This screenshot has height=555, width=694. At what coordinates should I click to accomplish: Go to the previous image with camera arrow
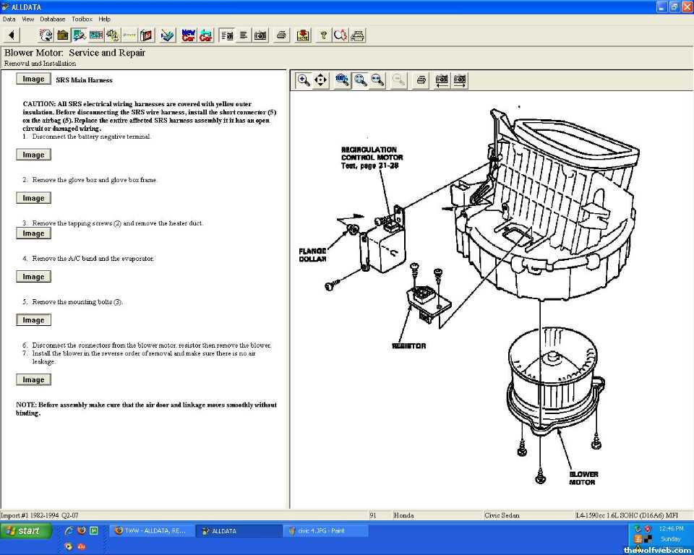coord(441,80)
